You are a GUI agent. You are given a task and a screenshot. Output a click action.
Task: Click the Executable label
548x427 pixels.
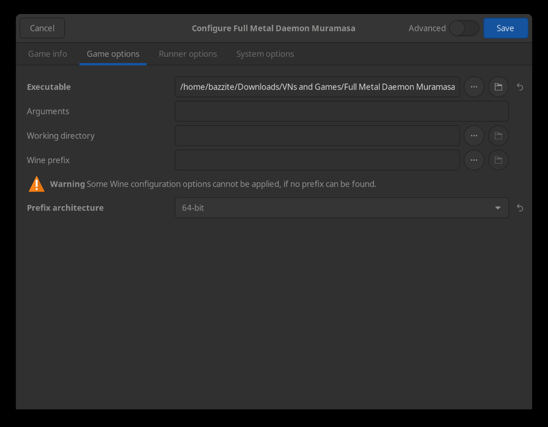click(x=48, y=87)
